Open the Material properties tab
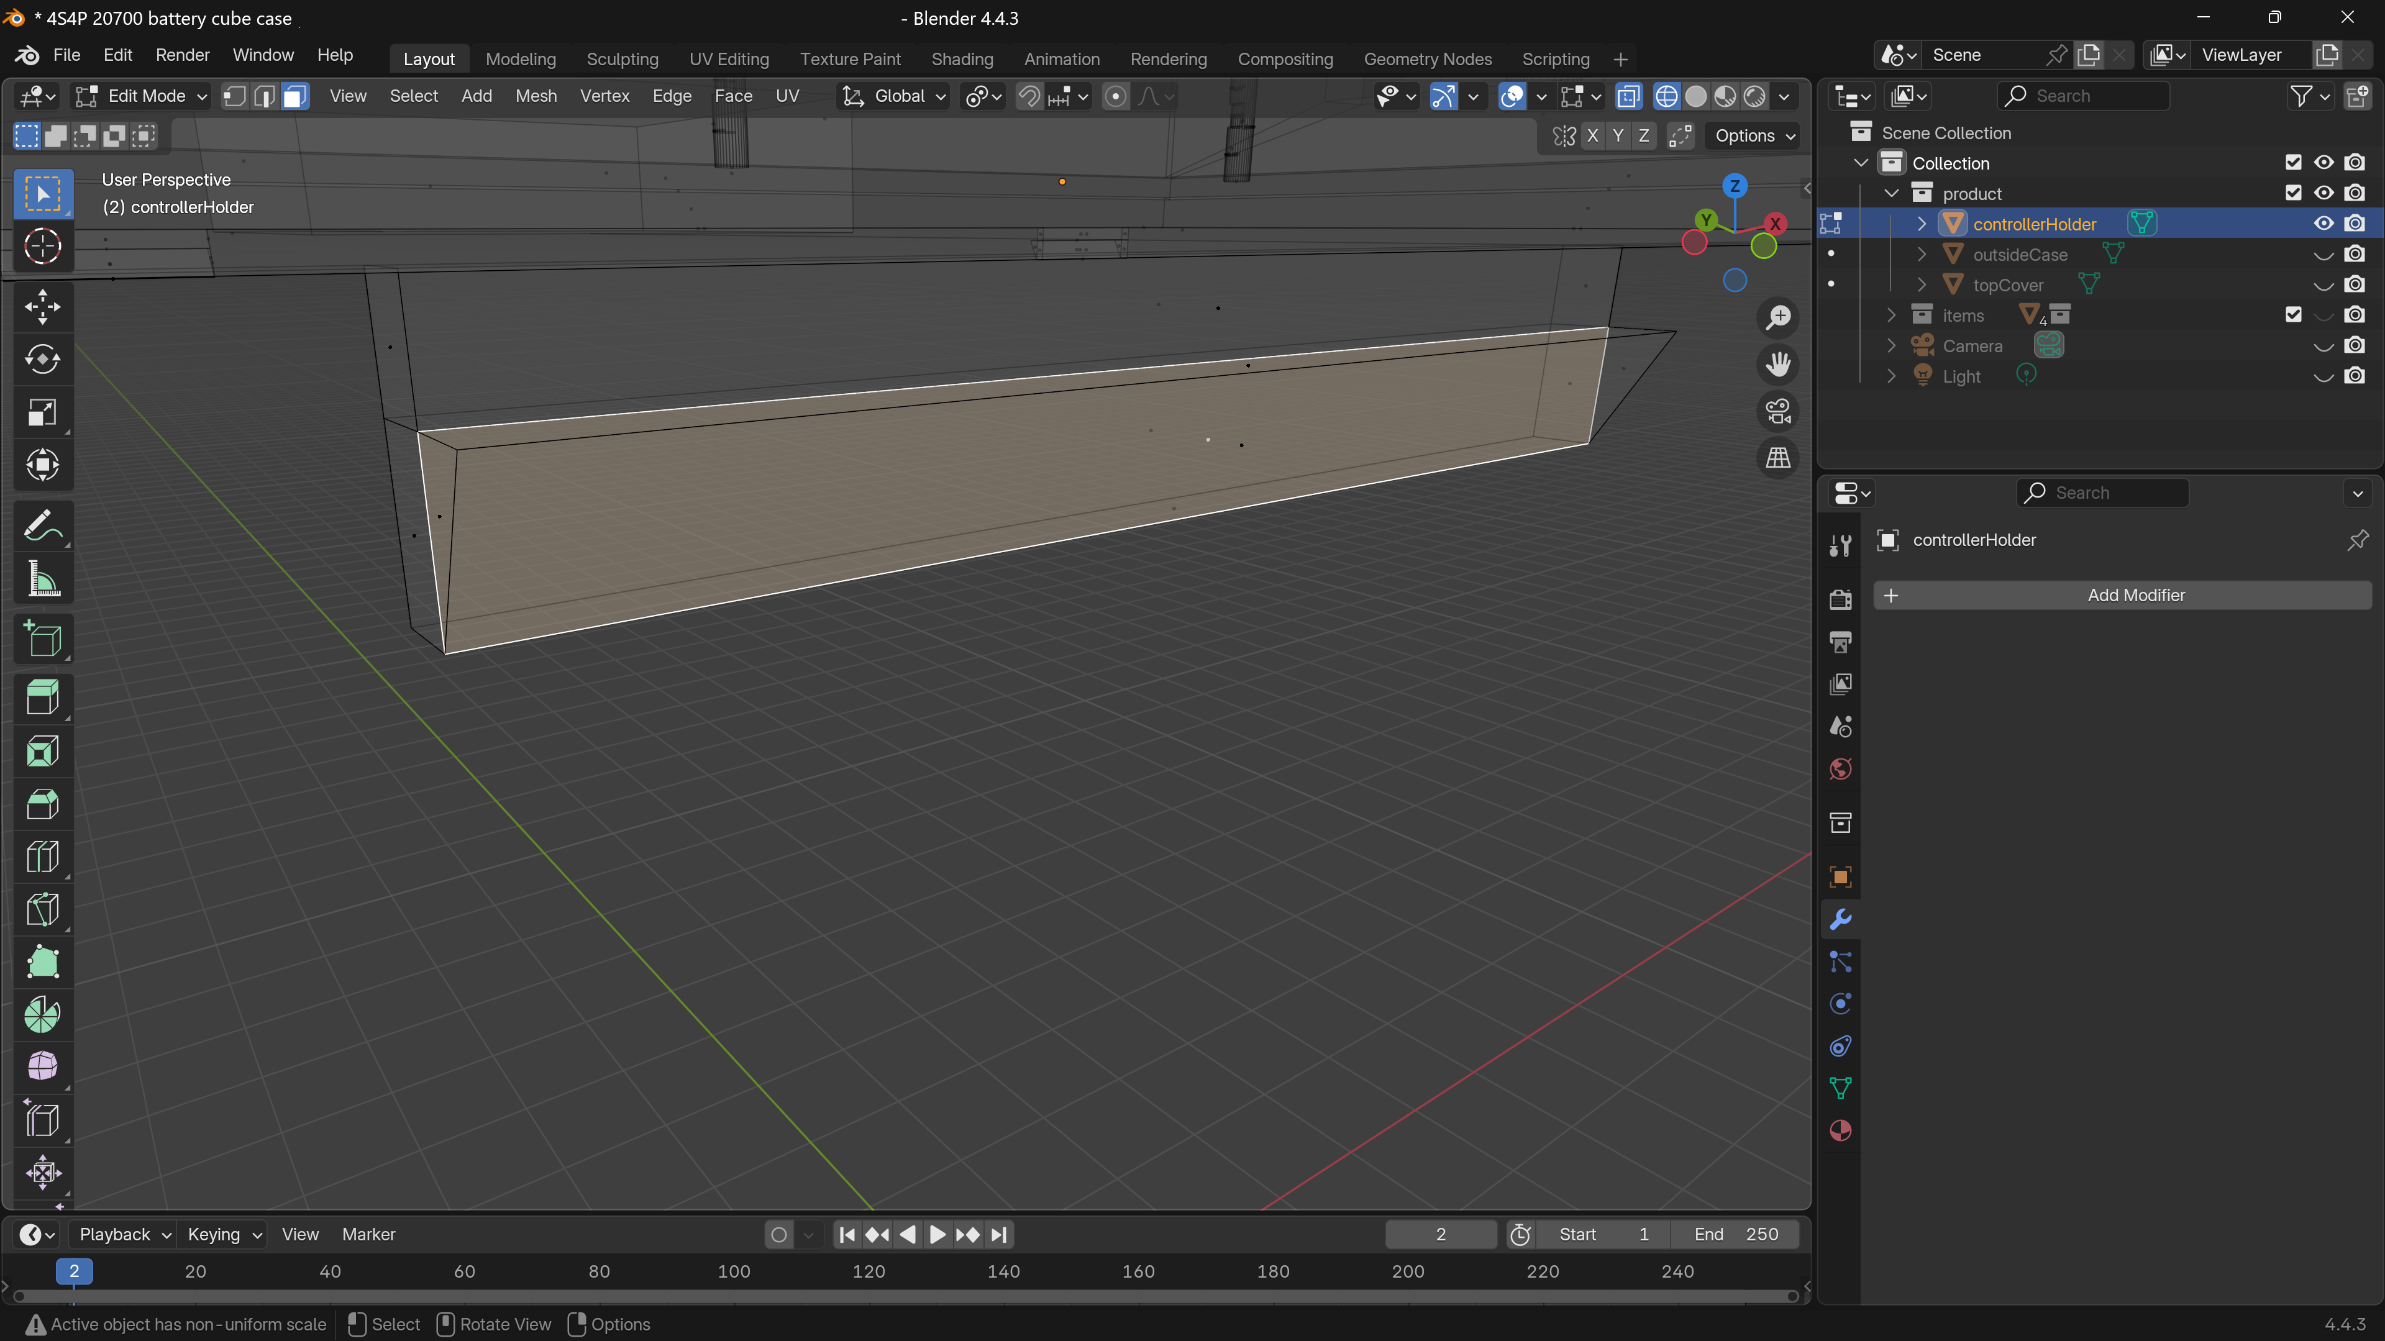The width and height of the screenshot is (2385, 1341). click(x=1841, y=1130)
